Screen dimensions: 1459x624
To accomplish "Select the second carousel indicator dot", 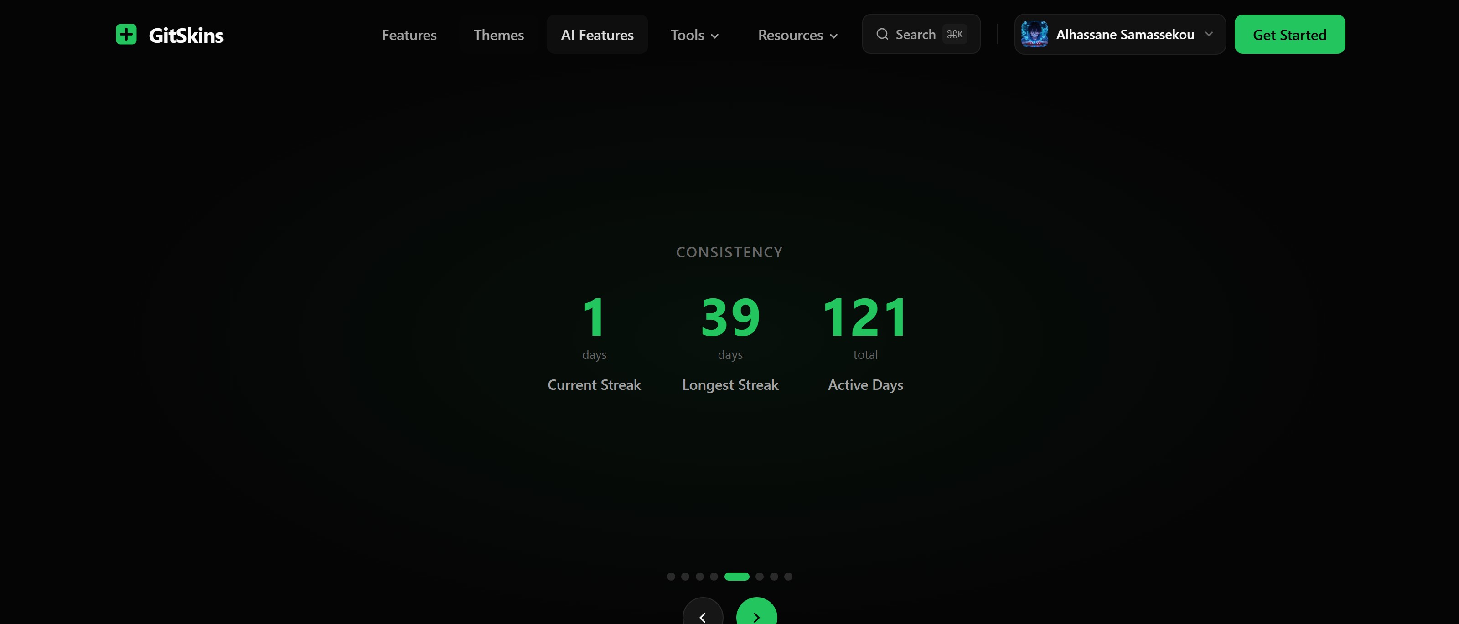I will (x=685, y=577).
